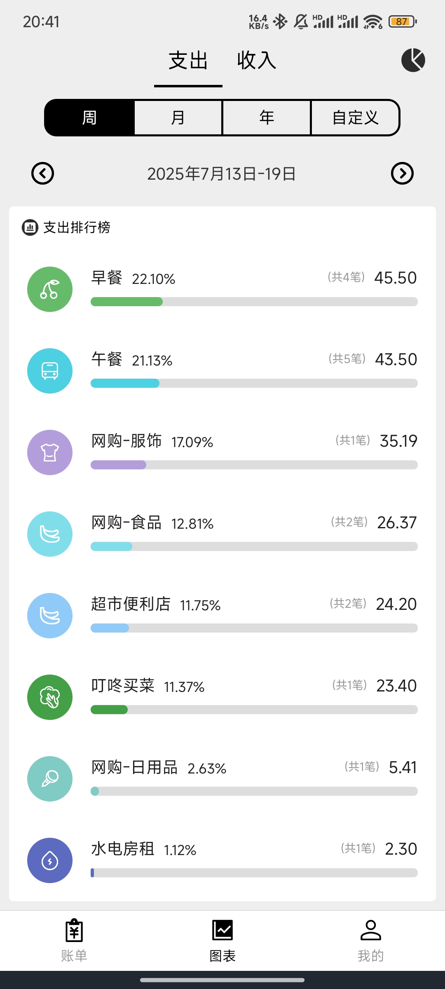Screen dimensions: 445x989
Task: Select the 周 period option
Action: point(89,118)
